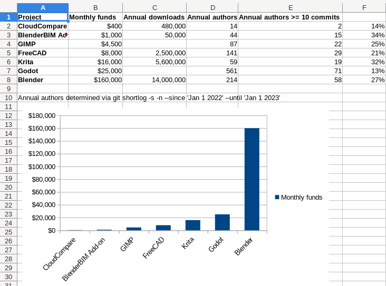
Task: Click the $160,000 monthly funds cell
Action: tap(95, 80)
